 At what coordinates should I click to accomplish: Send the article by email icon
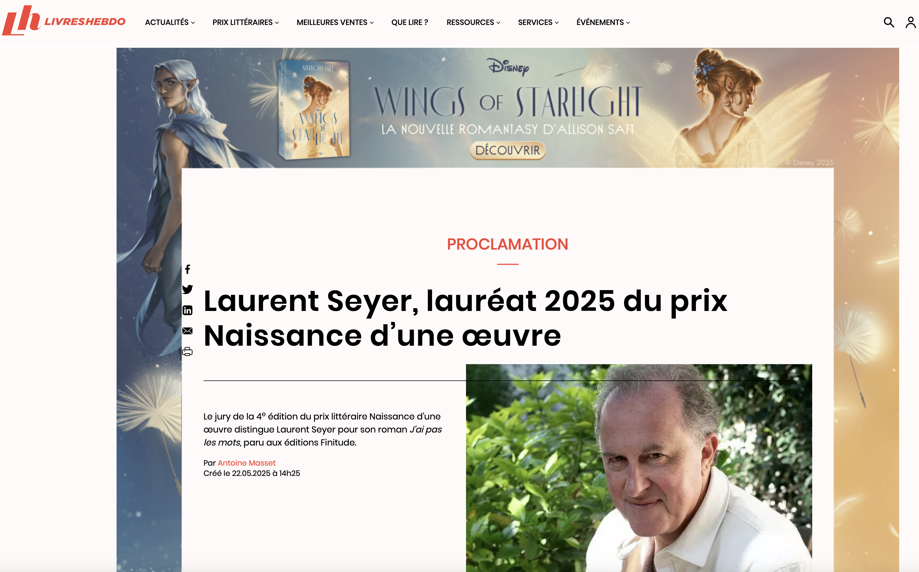click(x=187, y=331)
